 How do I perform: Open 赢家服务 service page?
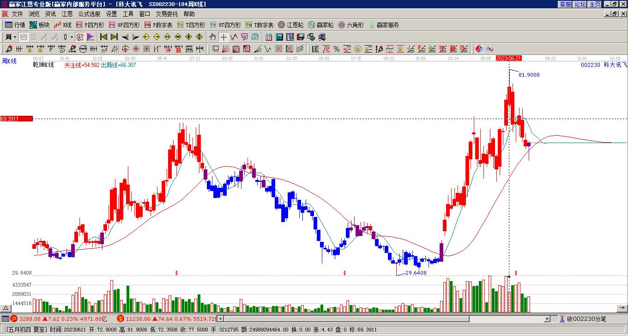tap(384, 25)
